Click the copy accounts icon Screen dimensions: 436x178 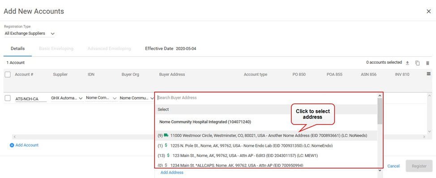(417, 63)
